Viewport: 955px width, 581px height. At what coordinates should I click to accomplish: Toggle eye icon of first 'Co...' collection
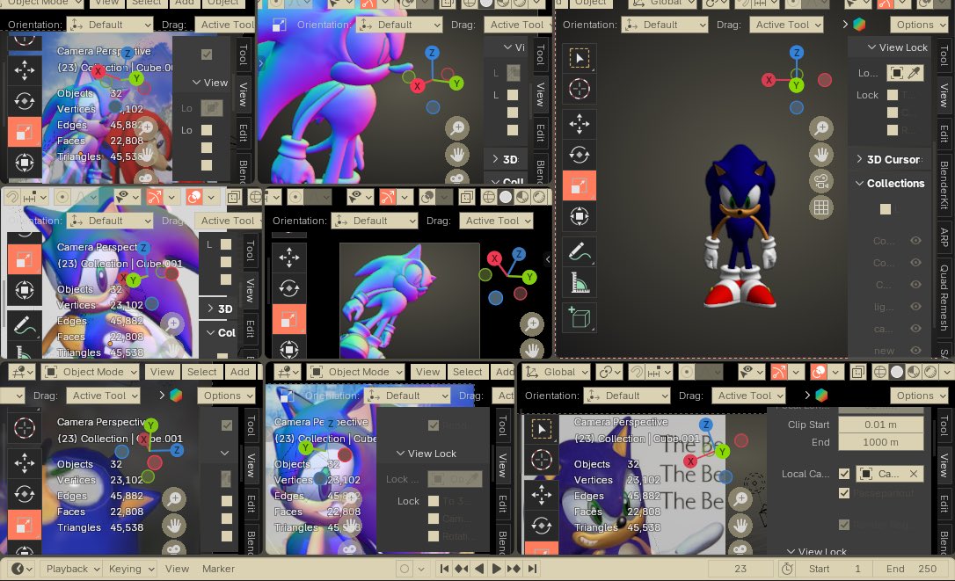coord(915,241)
